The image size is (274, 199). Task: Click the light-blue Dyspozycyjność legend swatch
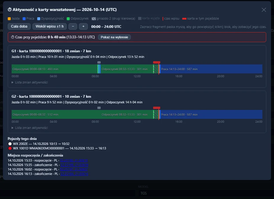tap(39, 19)
